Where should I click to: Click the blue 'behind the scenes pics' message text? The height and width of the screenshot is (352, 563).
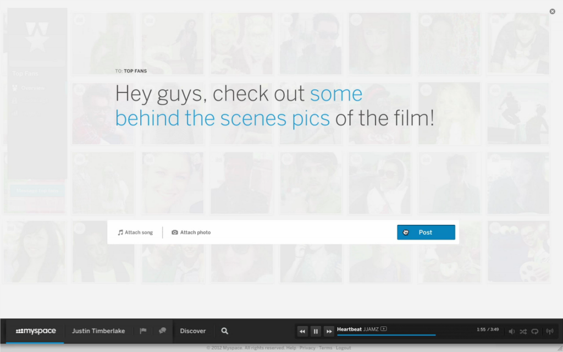[222, 118]
